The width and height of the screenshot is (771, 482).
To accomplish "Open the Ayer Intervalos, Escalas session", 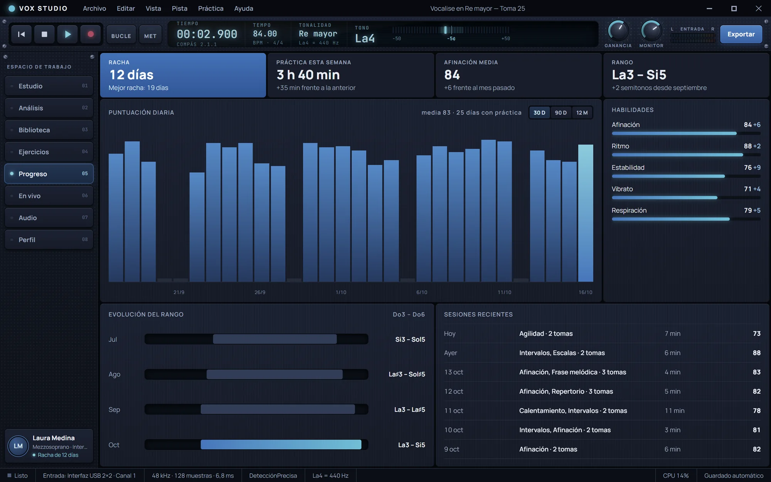I will (602, 353).
